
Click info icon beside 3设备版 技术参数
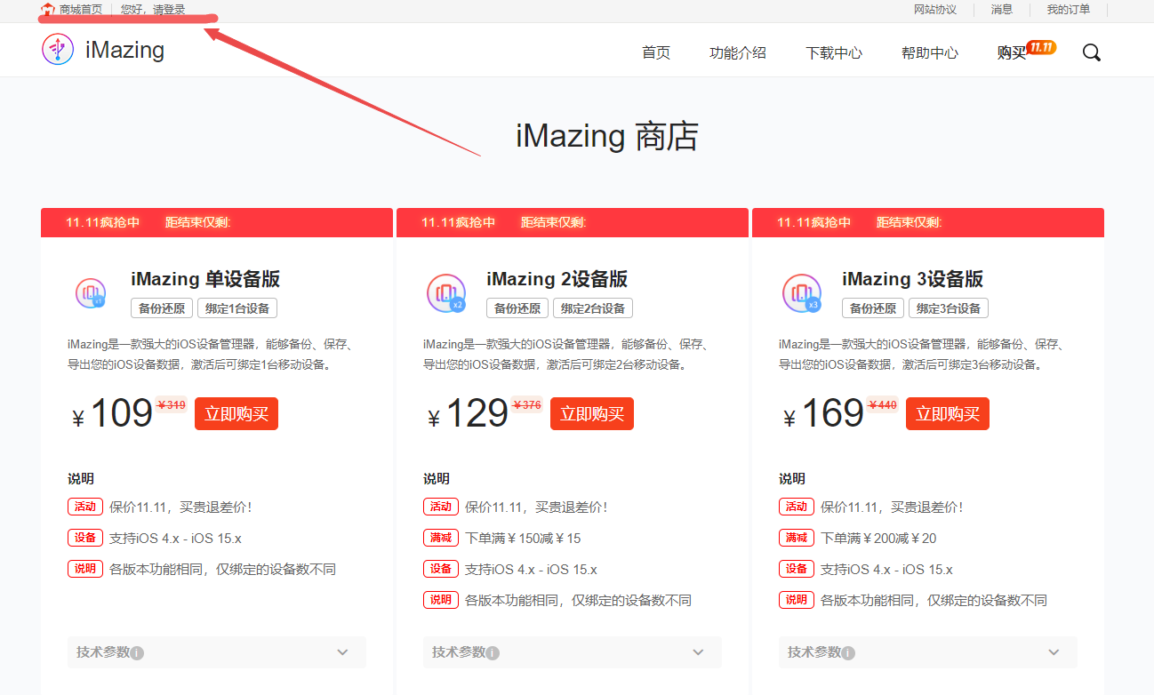[x=849, y=653]
